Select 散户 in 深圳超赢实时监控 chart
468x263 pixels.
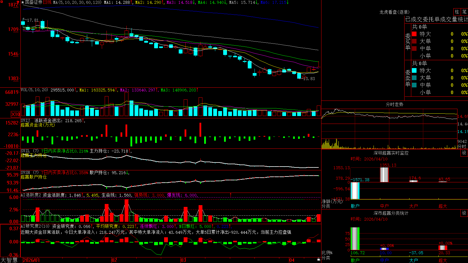click(x=355, y=206)
